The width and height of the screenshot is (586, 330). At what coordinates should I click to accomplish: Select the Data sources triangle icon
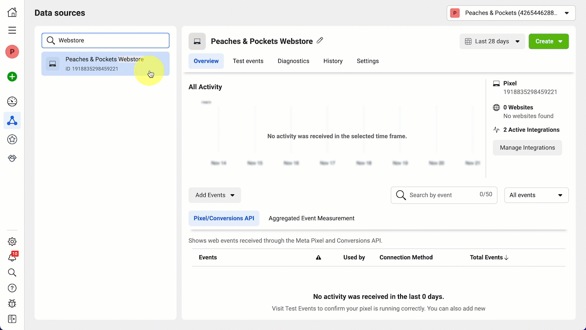[12, 121]
